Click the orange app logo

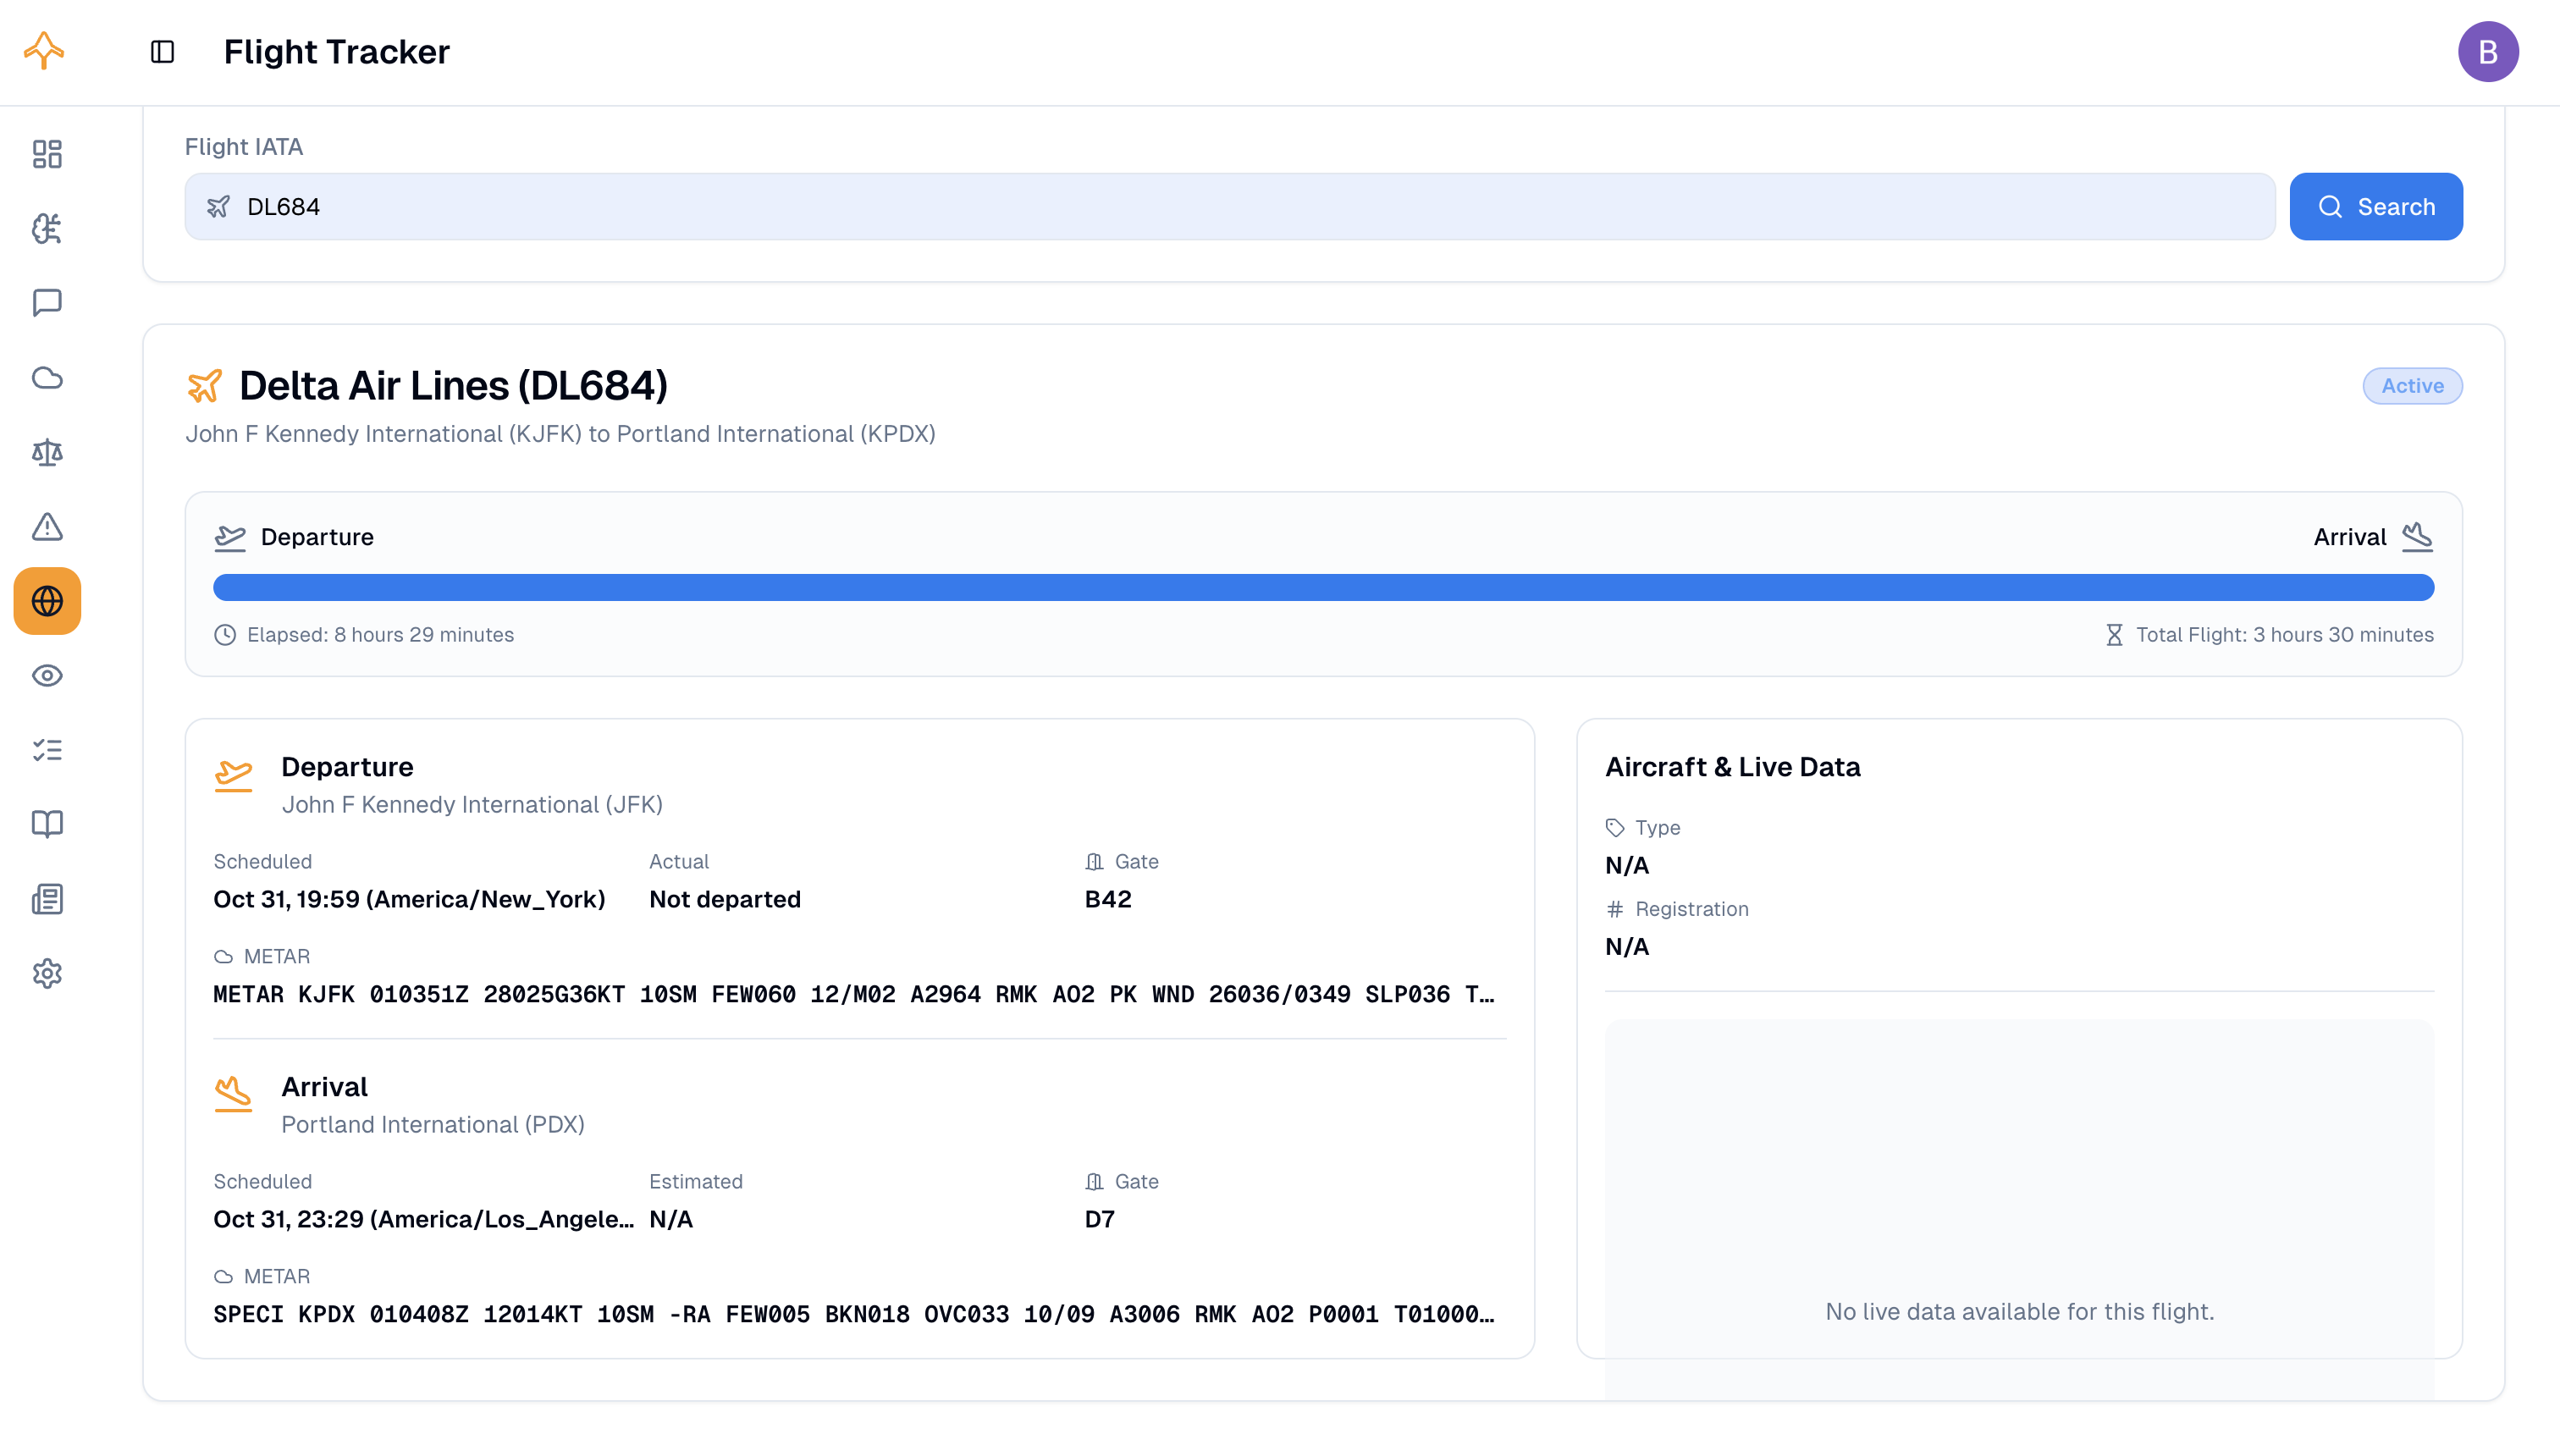[x=44, y=50]
